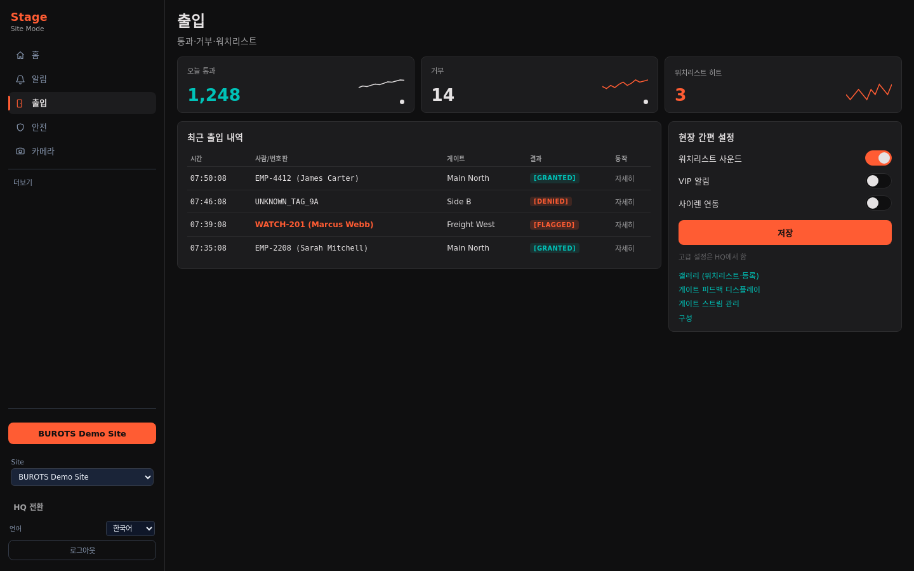Click the bell icon for 알림
The width and height of the screenshot is (914, 571).
coord(20,79)
